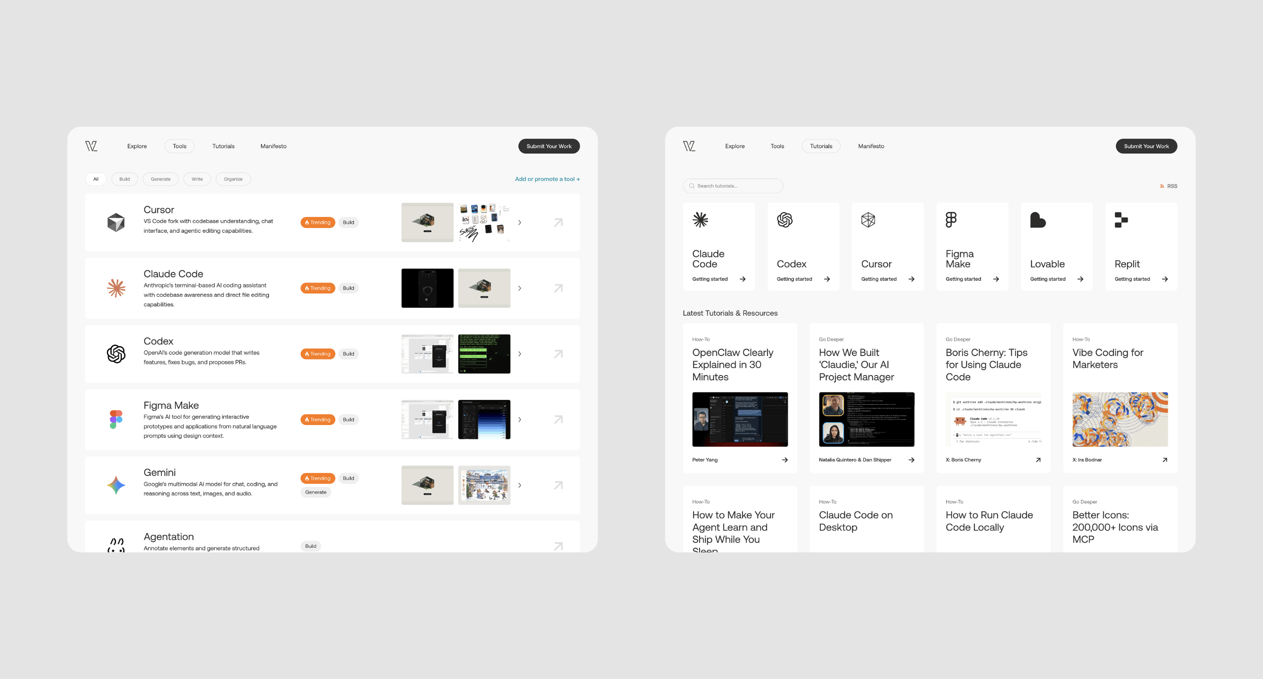Open Gemini's external link arrow

pos(558,485)
